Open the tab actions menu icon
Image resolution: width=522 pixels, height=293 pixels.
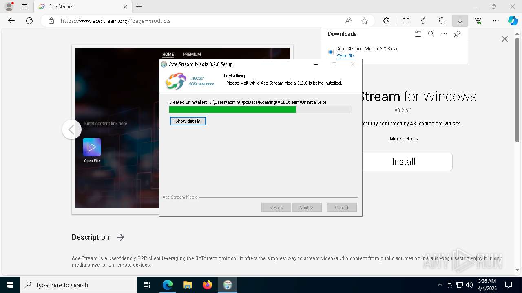click(24, 7)
